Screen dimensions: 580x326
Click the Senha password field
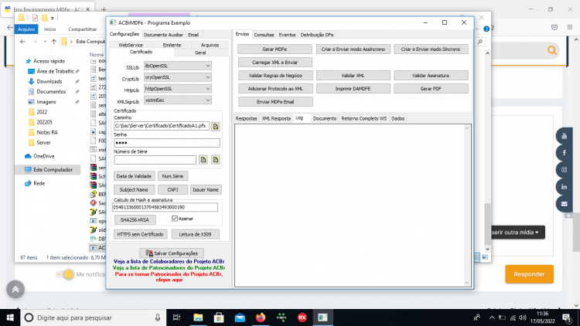167,143
